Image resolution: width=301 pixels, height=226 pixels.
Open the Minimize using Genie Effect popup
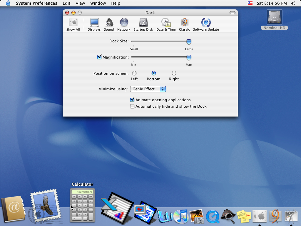(x=148, y=89)
